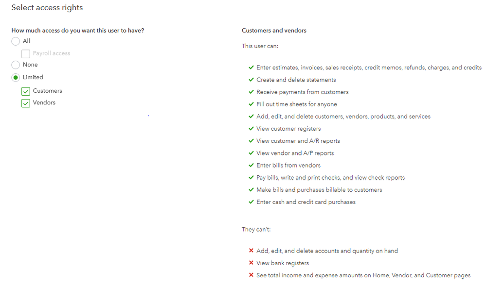
Task: Click Make bills and purchases billable text
Action: 319,190
